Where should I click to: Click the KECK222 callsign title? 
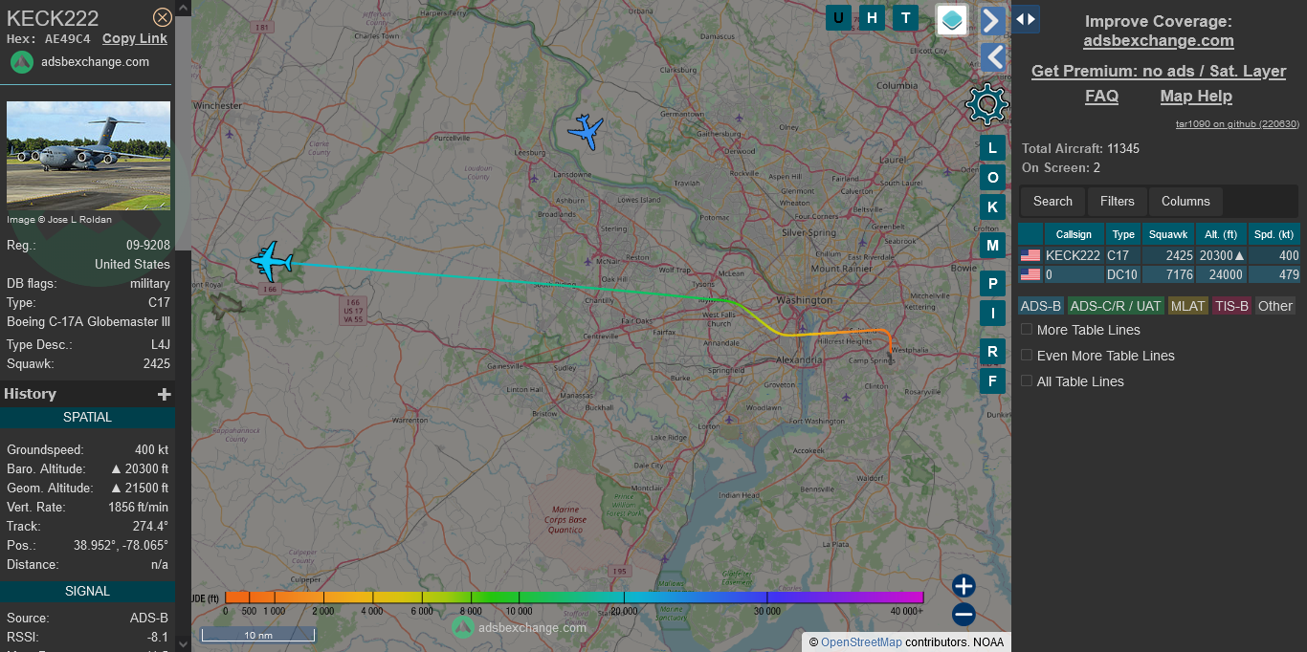coord(53,18)
